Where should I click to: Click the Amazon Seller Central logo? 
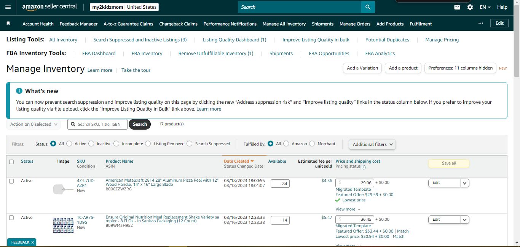point(49,7)
